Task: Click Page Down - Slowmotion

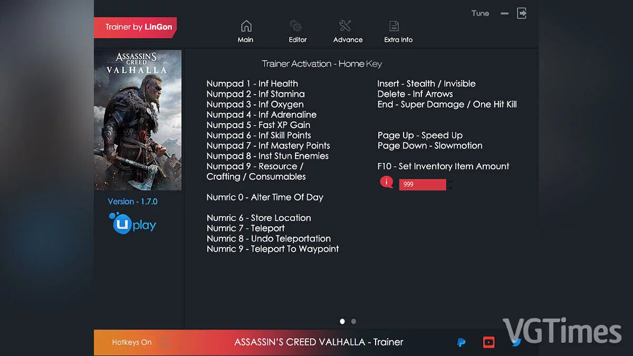Action: pyautogui.click(x=430, y=146)
